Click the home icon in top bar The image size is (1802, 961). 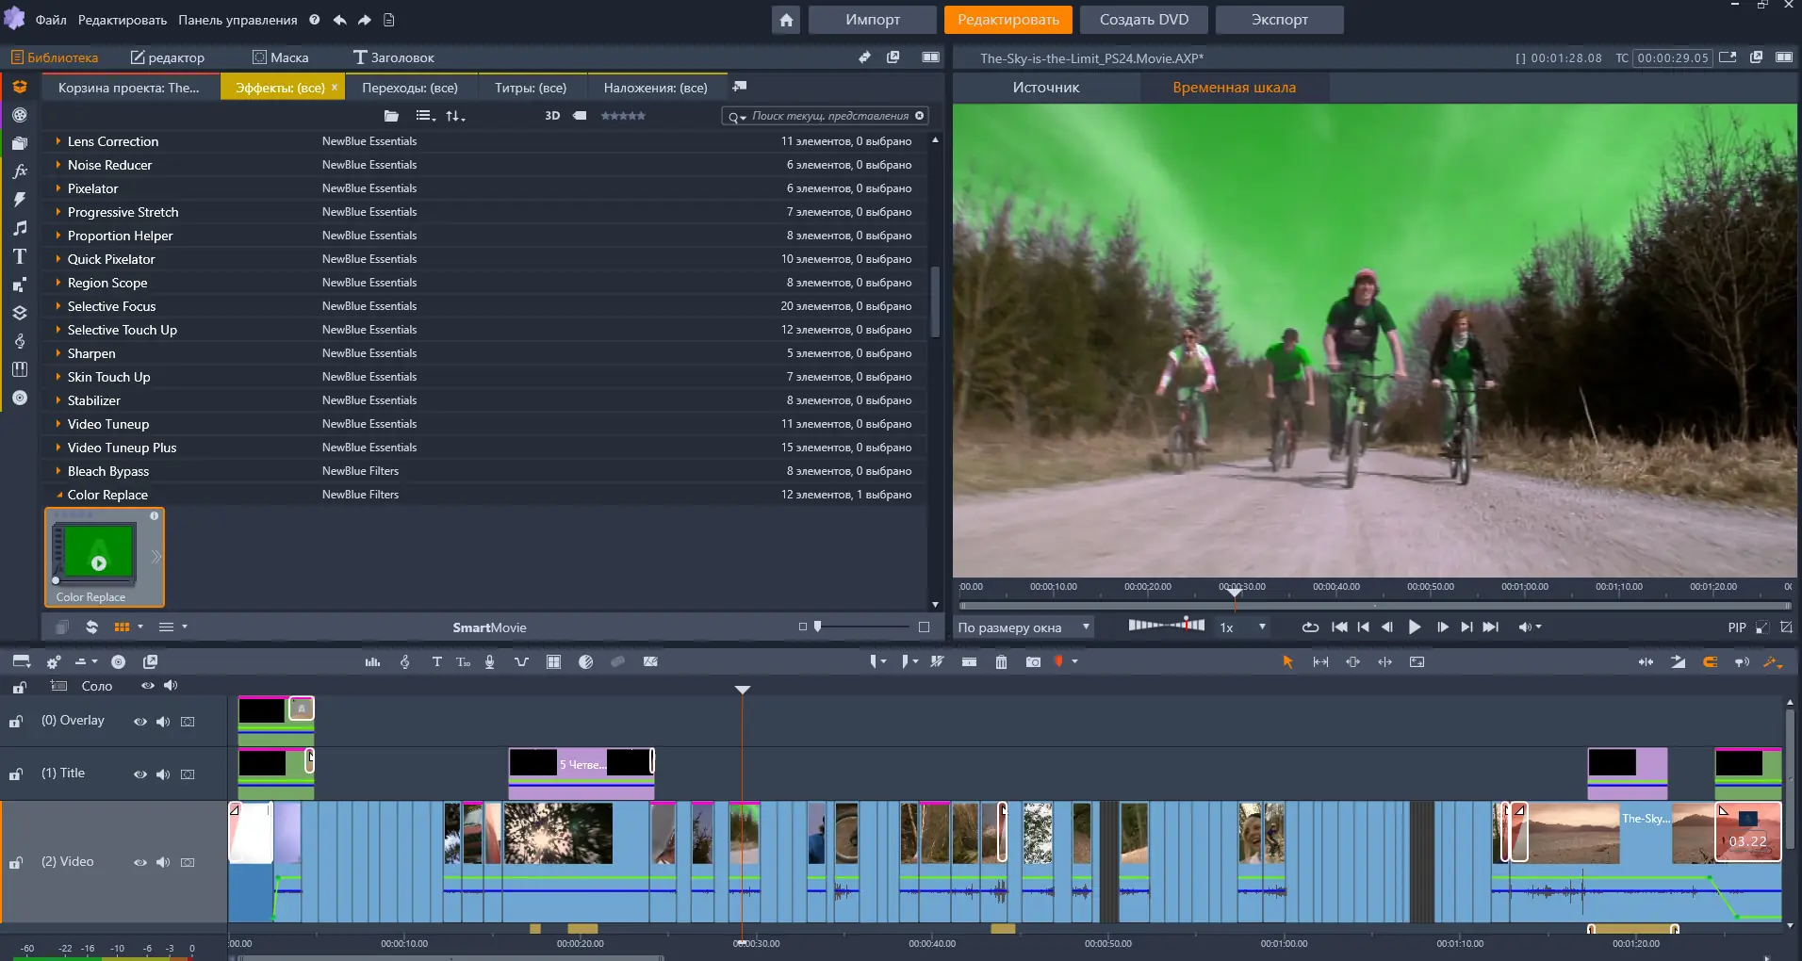786,20
